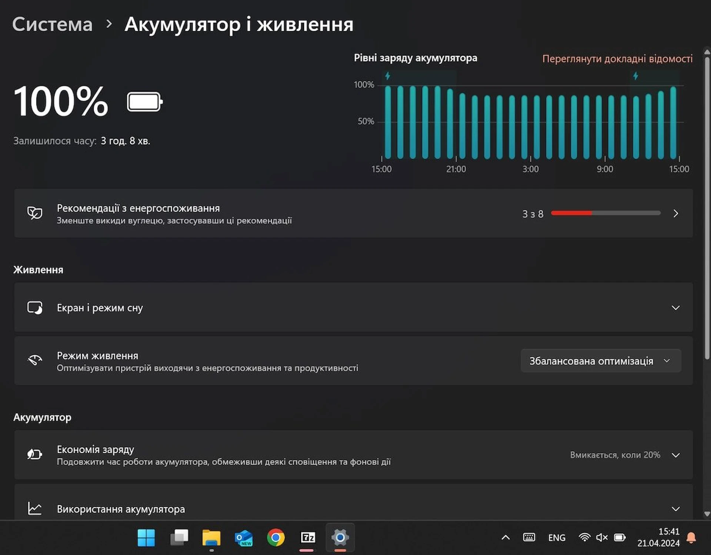Click the touch keyboard tray icon
Screen dimensions: 711x555
(x=529, y=538)
